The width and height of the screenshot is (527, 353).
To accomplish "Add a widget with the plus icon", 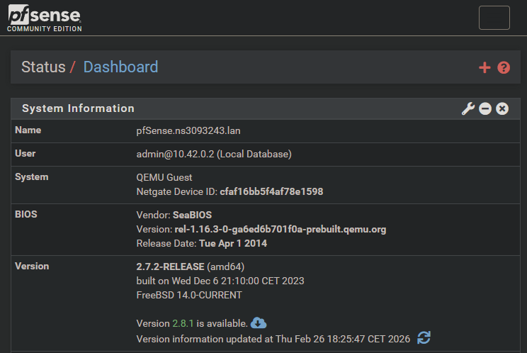I will 484,67.
